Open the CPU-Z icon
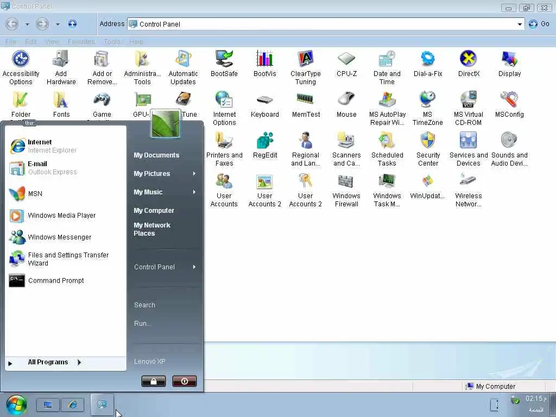This screenshot has width=556, height=417. click(346, 64)
